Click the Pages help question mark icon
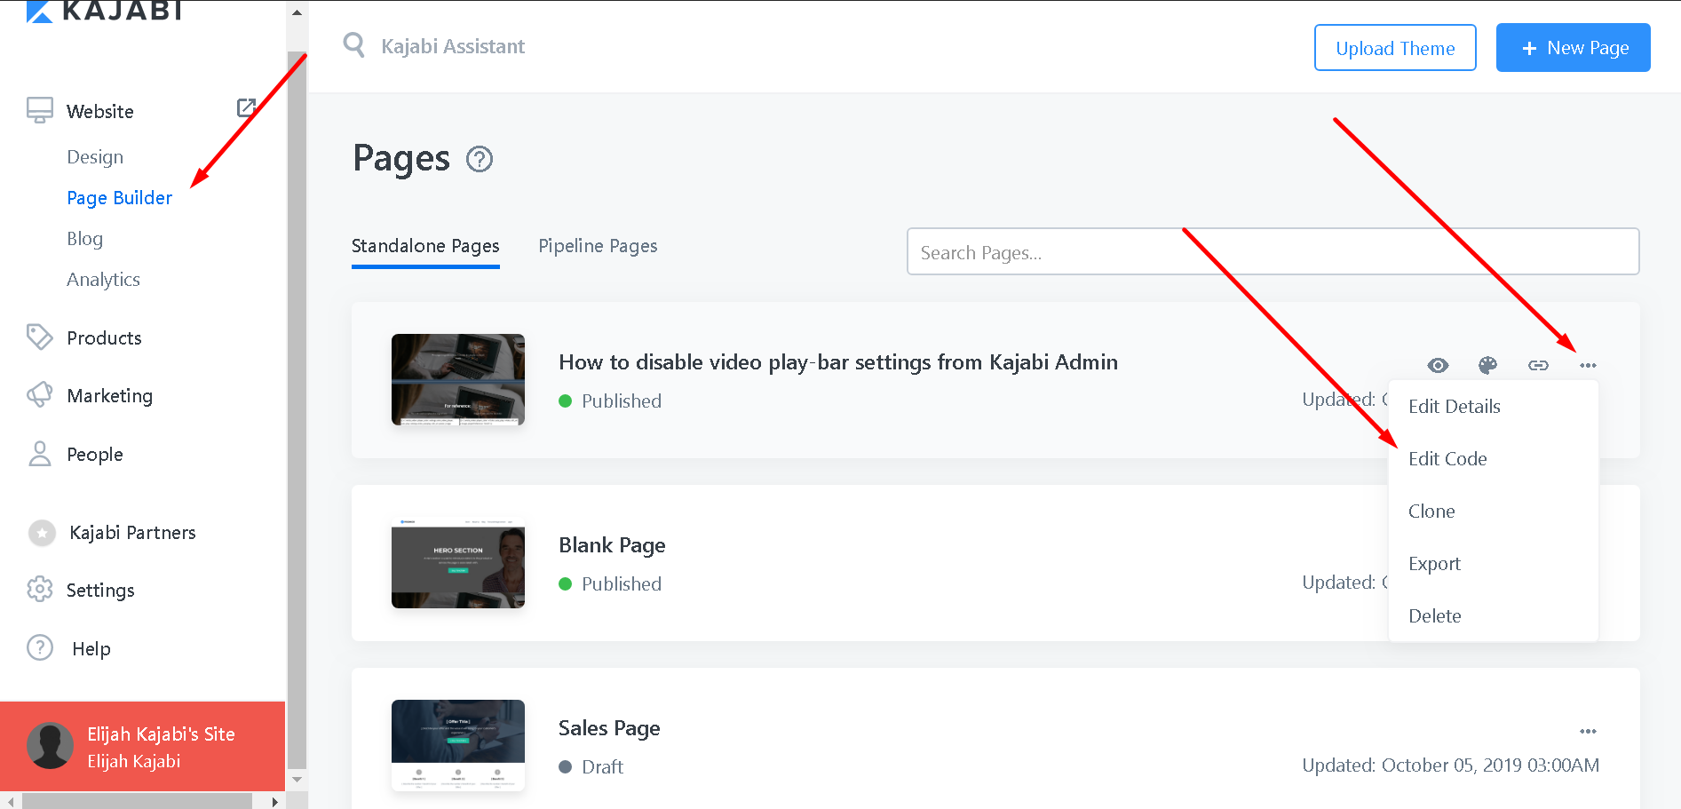Screen dimensions: 1681x809 pos(480,159)
